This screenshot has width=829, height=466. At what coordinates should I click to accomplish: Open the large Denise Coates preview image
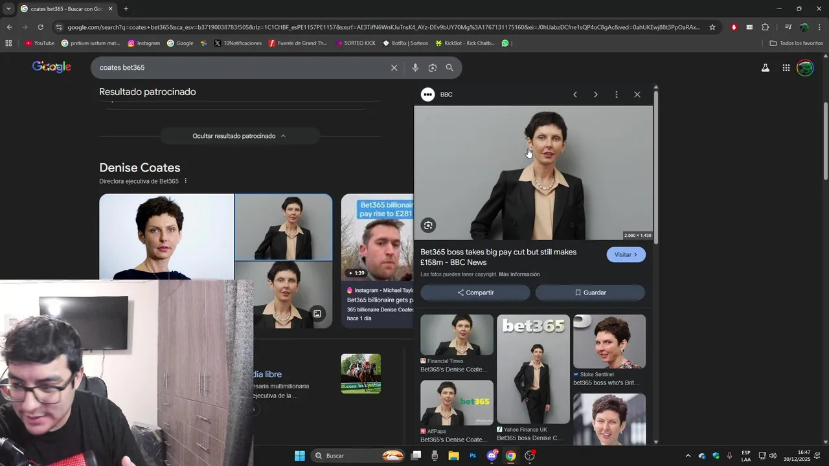(x=534, y=173)
